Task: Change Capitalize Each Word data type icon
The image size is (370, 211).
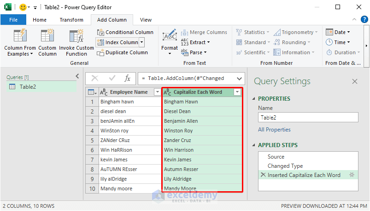Action: click(x=167, y=92)
